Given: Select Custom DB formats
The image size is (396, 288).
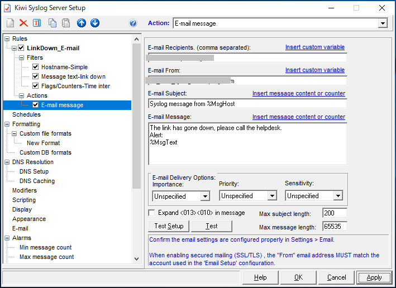Looking at the screenshot, I should 45,152.
